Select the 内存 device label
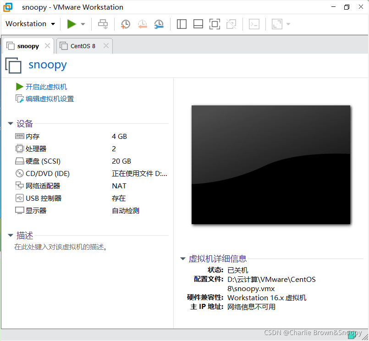The height and width of the screenshot is (341, 369). (33, 137)
